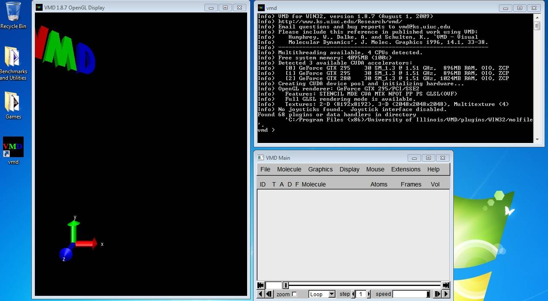Click the XYZ axes indicator in OpenGL Display
The image size is (548, 301).
pos(80,239)
